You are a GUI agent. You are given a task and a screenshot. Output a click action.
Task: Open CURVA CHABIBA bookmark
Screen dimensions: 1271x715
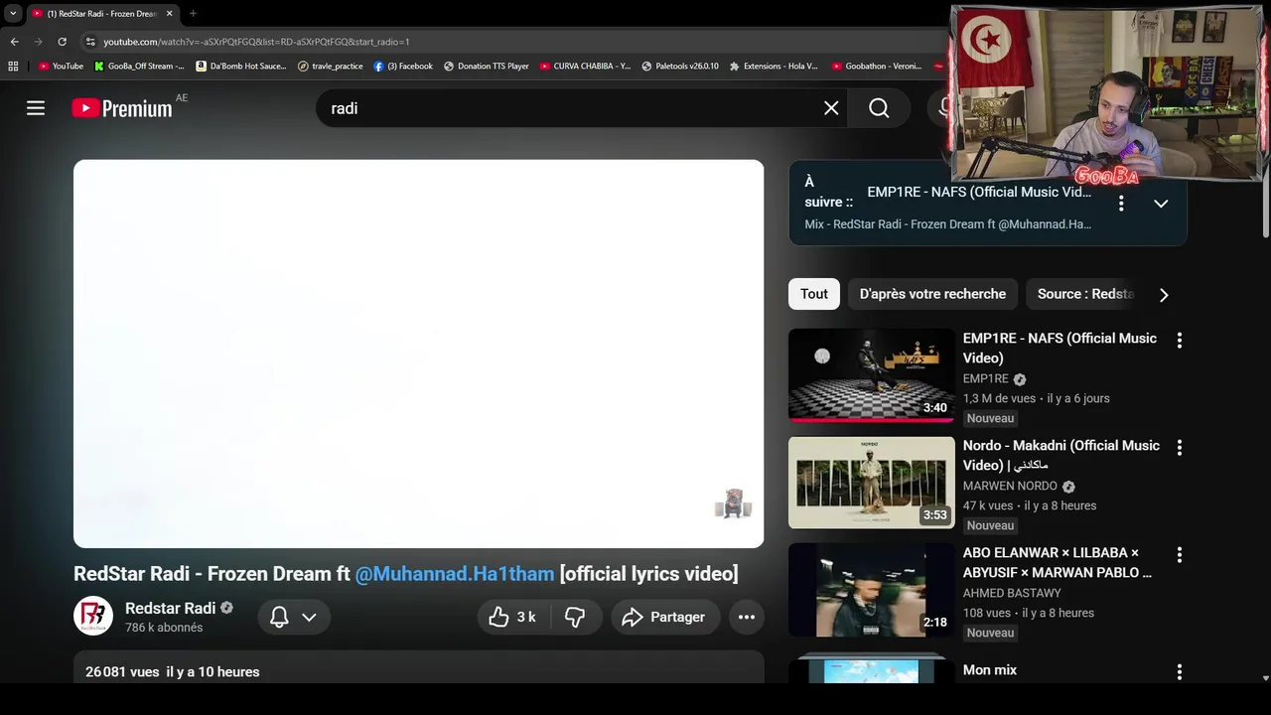(x=585, y=67)
